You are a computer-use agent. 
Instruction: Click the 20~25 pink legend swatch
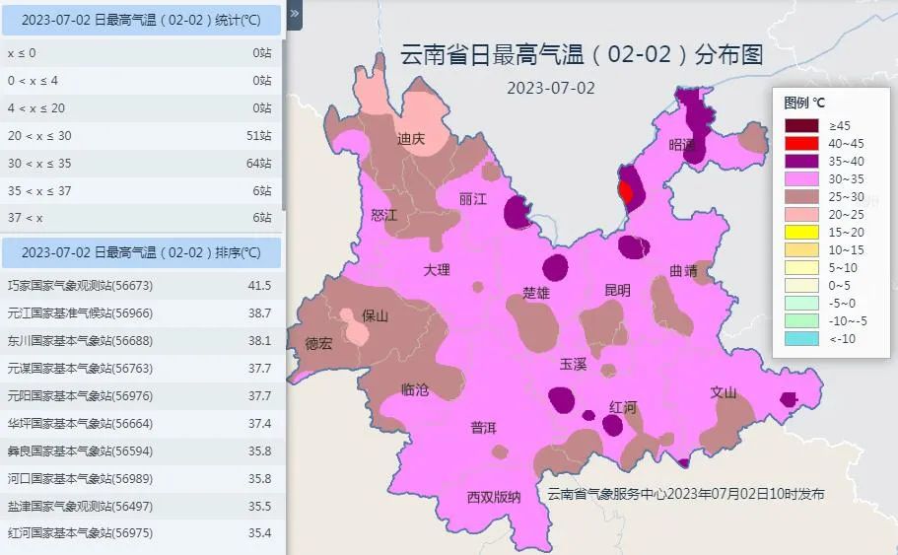pyautogui.click(x=801, y=215)
